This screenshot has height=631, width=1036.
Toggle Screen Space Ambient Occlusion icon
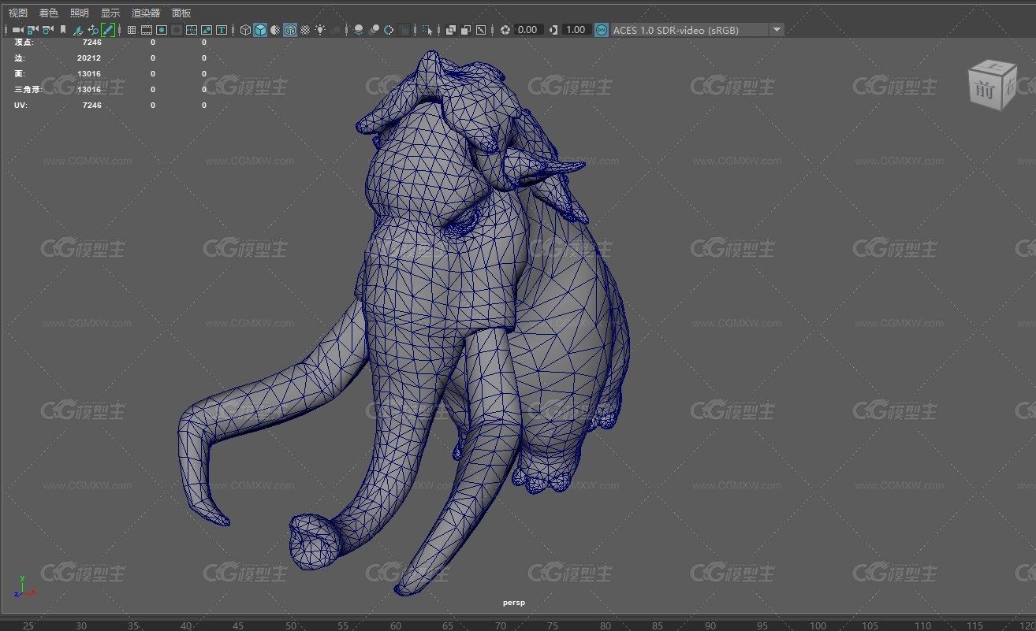359,30
